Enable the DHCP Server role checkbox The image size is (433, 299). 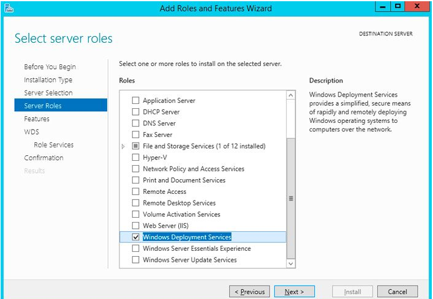coord(135,112)
